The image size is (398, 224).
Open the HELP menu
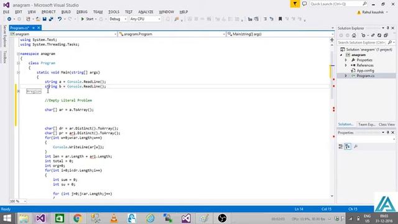coord(183,12)
